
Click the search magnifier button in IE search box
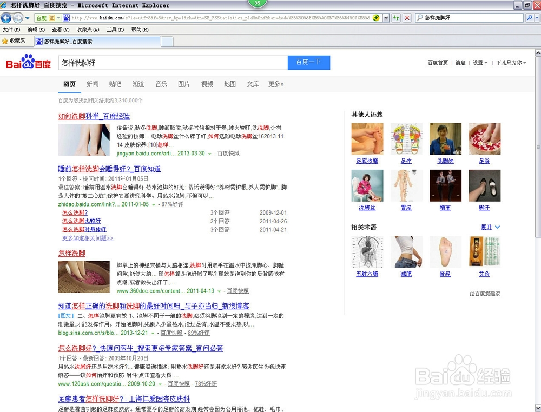coord(529,18)
